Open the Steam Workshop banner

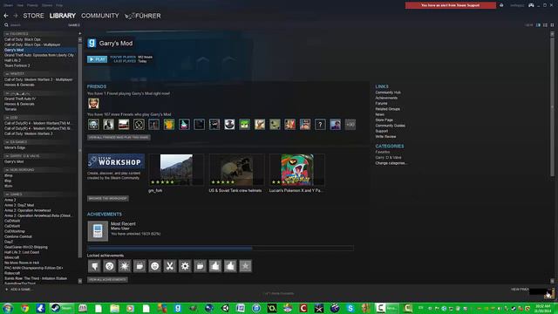point(116,161)
